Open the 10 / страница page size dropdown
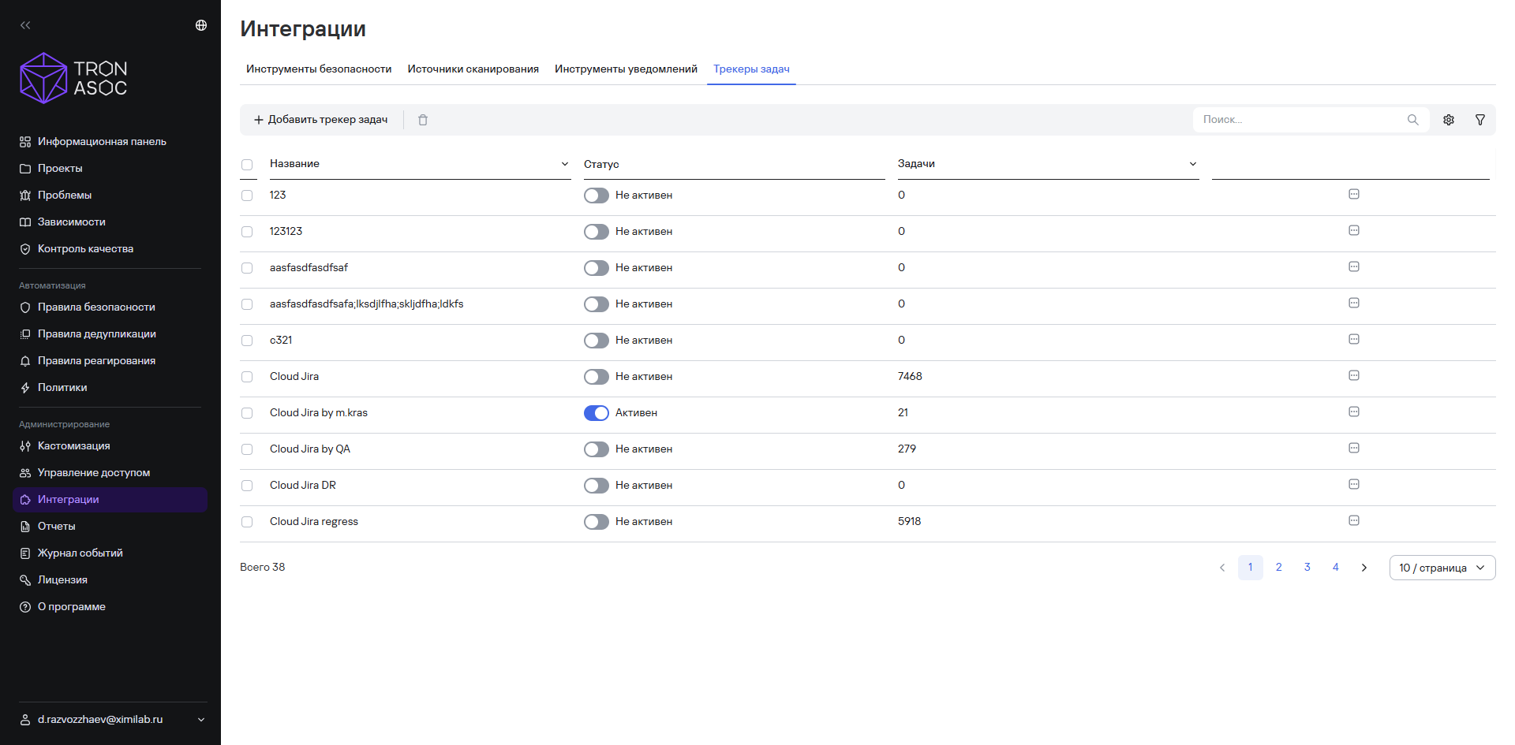This screenshot has height=745, width=1515. tap(1442, 568)
